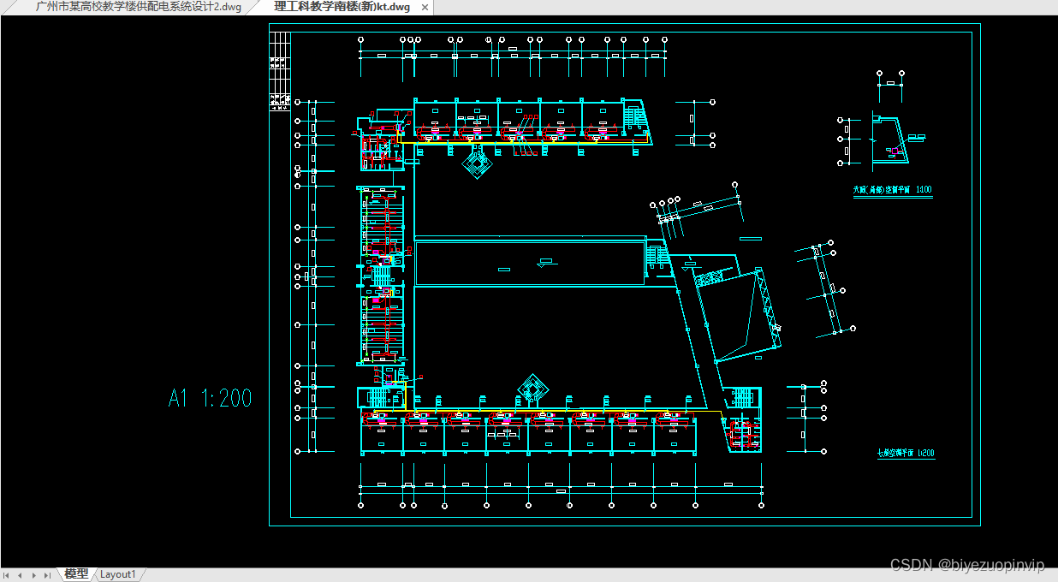Select the A1 1:200 text in drawing
Image resolution: width=1058 pixels, height=582 pixels.
(211, 398)
